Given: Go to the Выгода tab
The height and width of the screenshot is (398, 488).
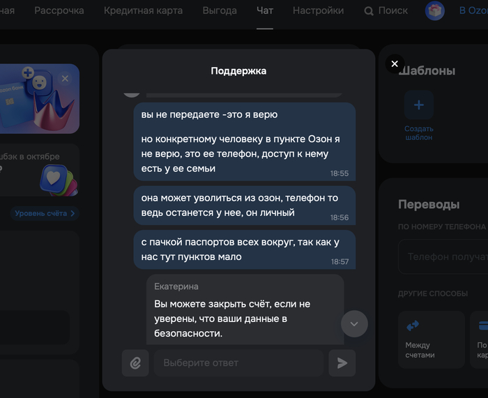Looking at the screenshot, I should click(220, 11).
